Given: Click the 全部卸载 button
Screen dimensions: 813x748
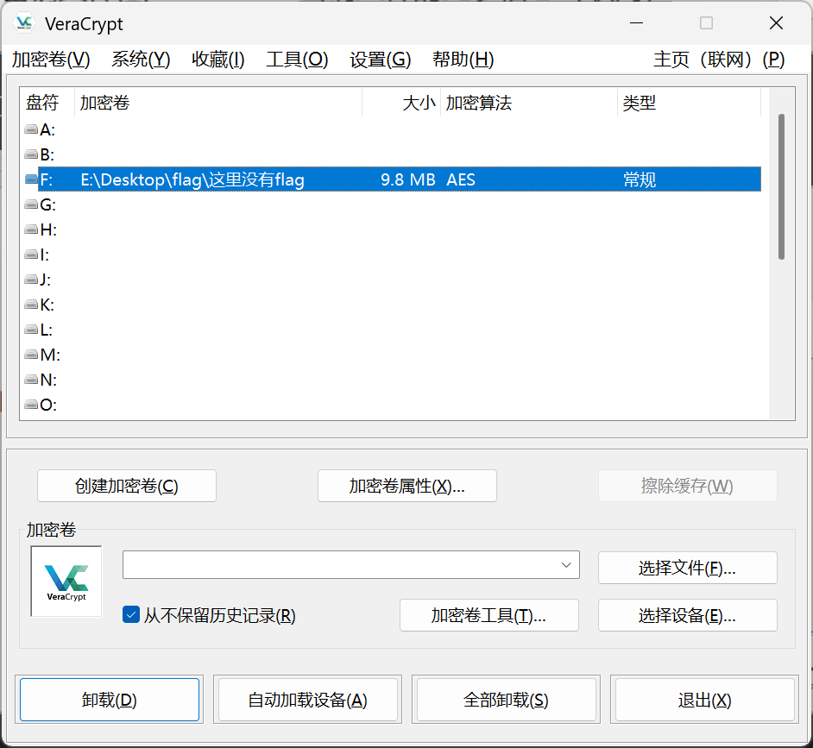Looking at the screenshot, I should [x=504, y=700].
